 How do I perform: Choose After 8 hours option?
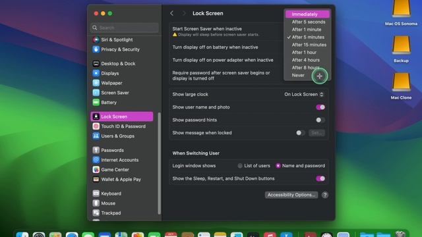307,67
